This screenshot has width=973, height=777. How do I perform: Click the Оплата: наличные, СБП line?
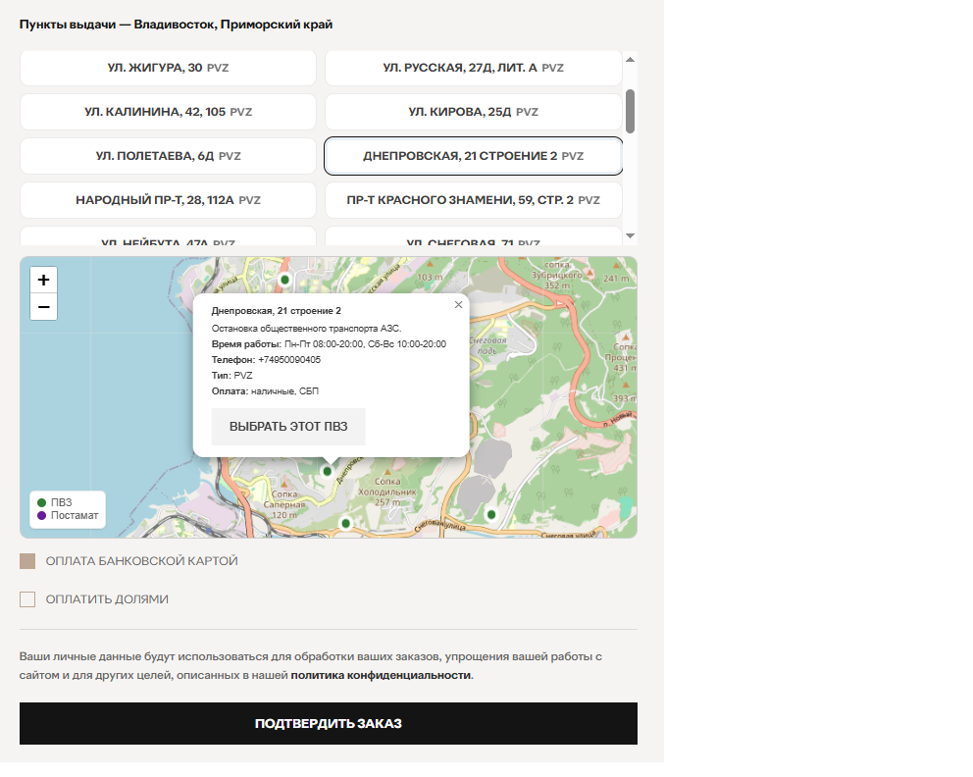pos(265,391)
